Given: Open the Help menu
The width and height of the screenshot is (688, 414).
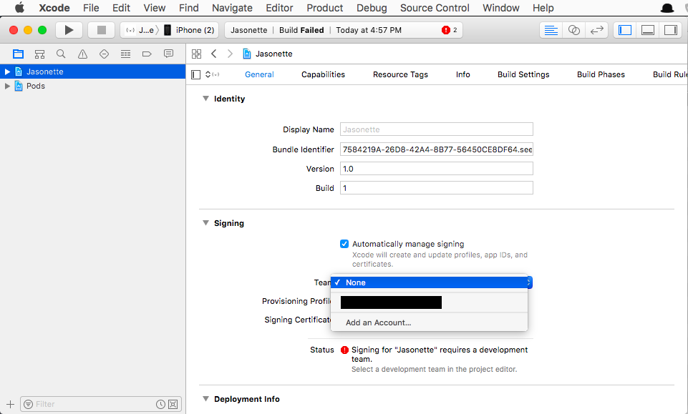Looking at the screenshot, I should point(543,8).
